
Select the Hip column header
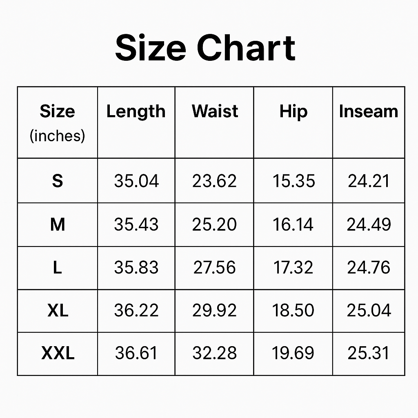click(x=293, y=111)
